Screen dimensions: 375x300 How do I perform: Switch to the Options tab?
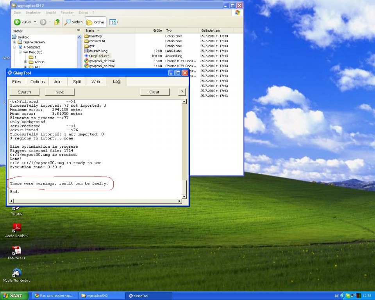pos(37,82)
